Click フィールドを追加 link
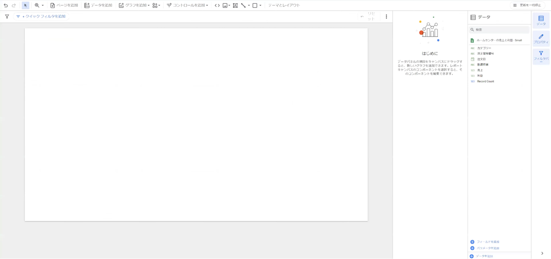Screen dimensions: 551x259 (x=487, y=242)
